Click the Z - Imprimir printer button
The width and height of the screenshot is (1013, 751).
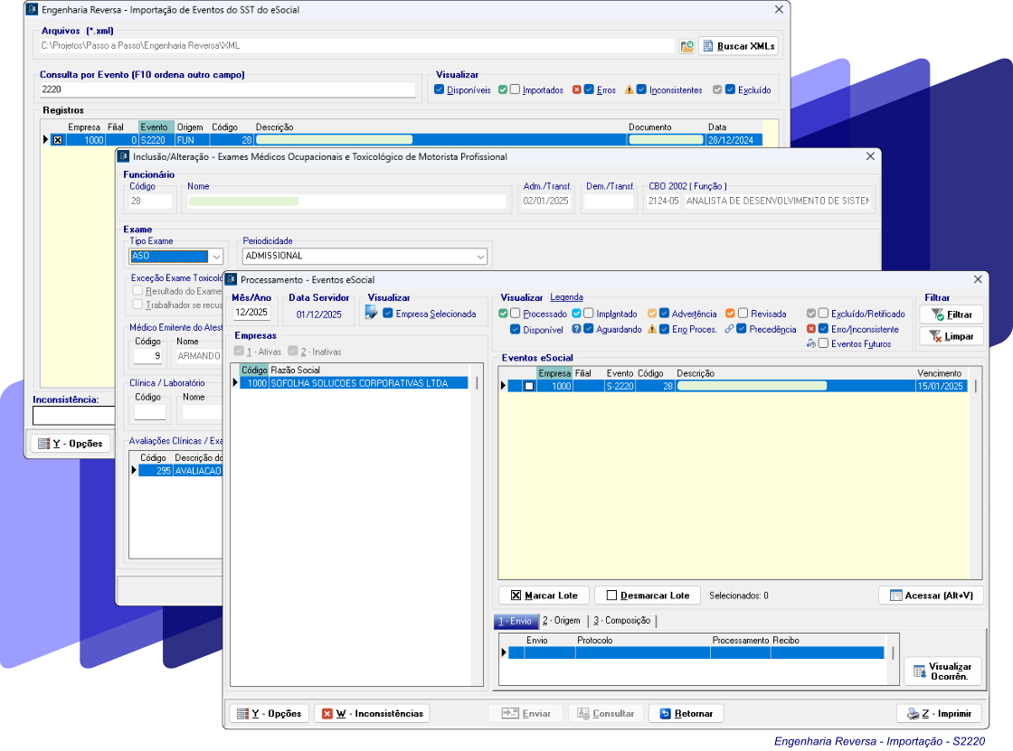939,713
